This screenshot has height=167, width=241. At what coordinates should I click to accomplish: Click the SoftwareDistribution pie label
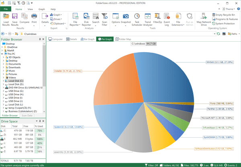[214, 149]
